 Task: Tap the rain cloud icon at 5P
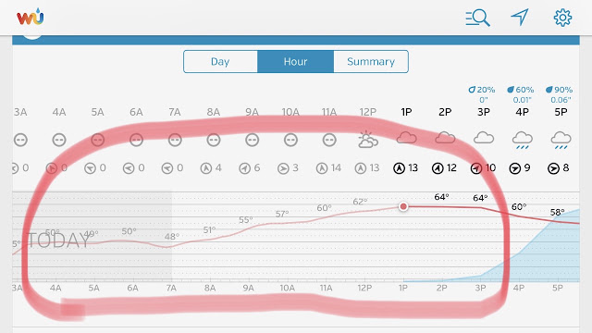tap(561, 141)
